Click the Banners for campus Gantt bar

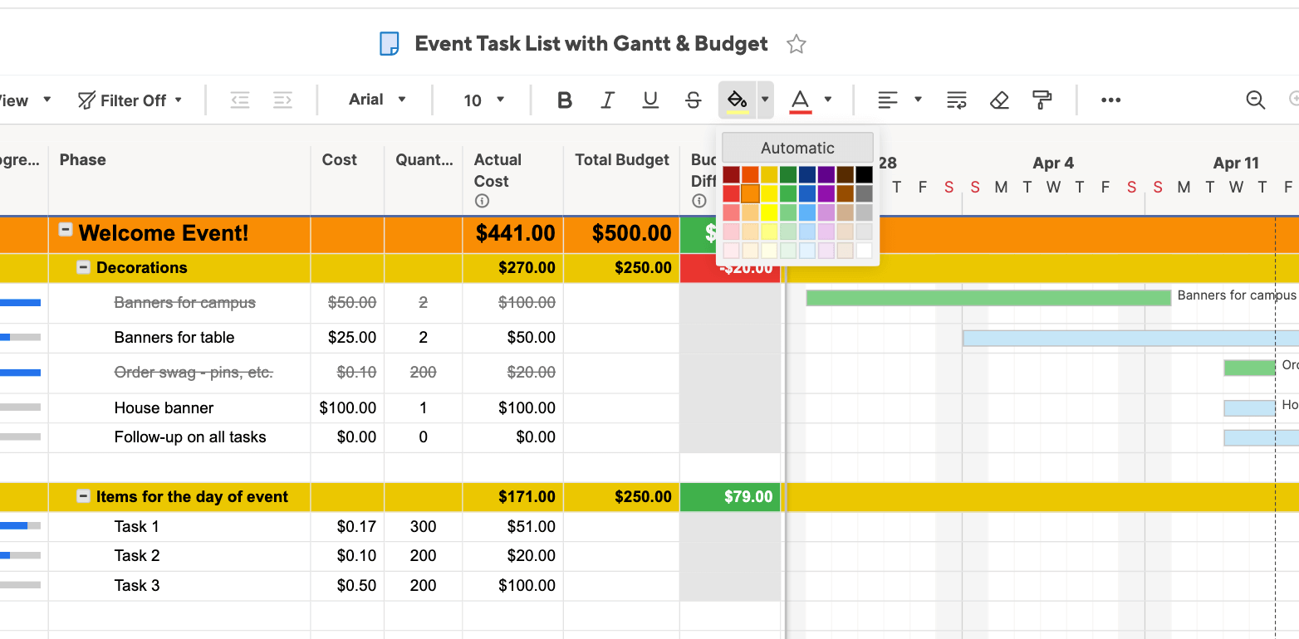[988, 297]
